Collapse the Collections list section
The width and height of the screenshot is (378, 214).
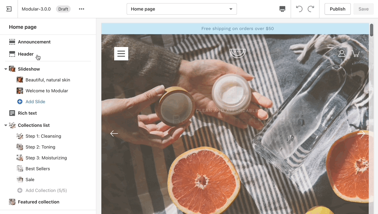5,126
